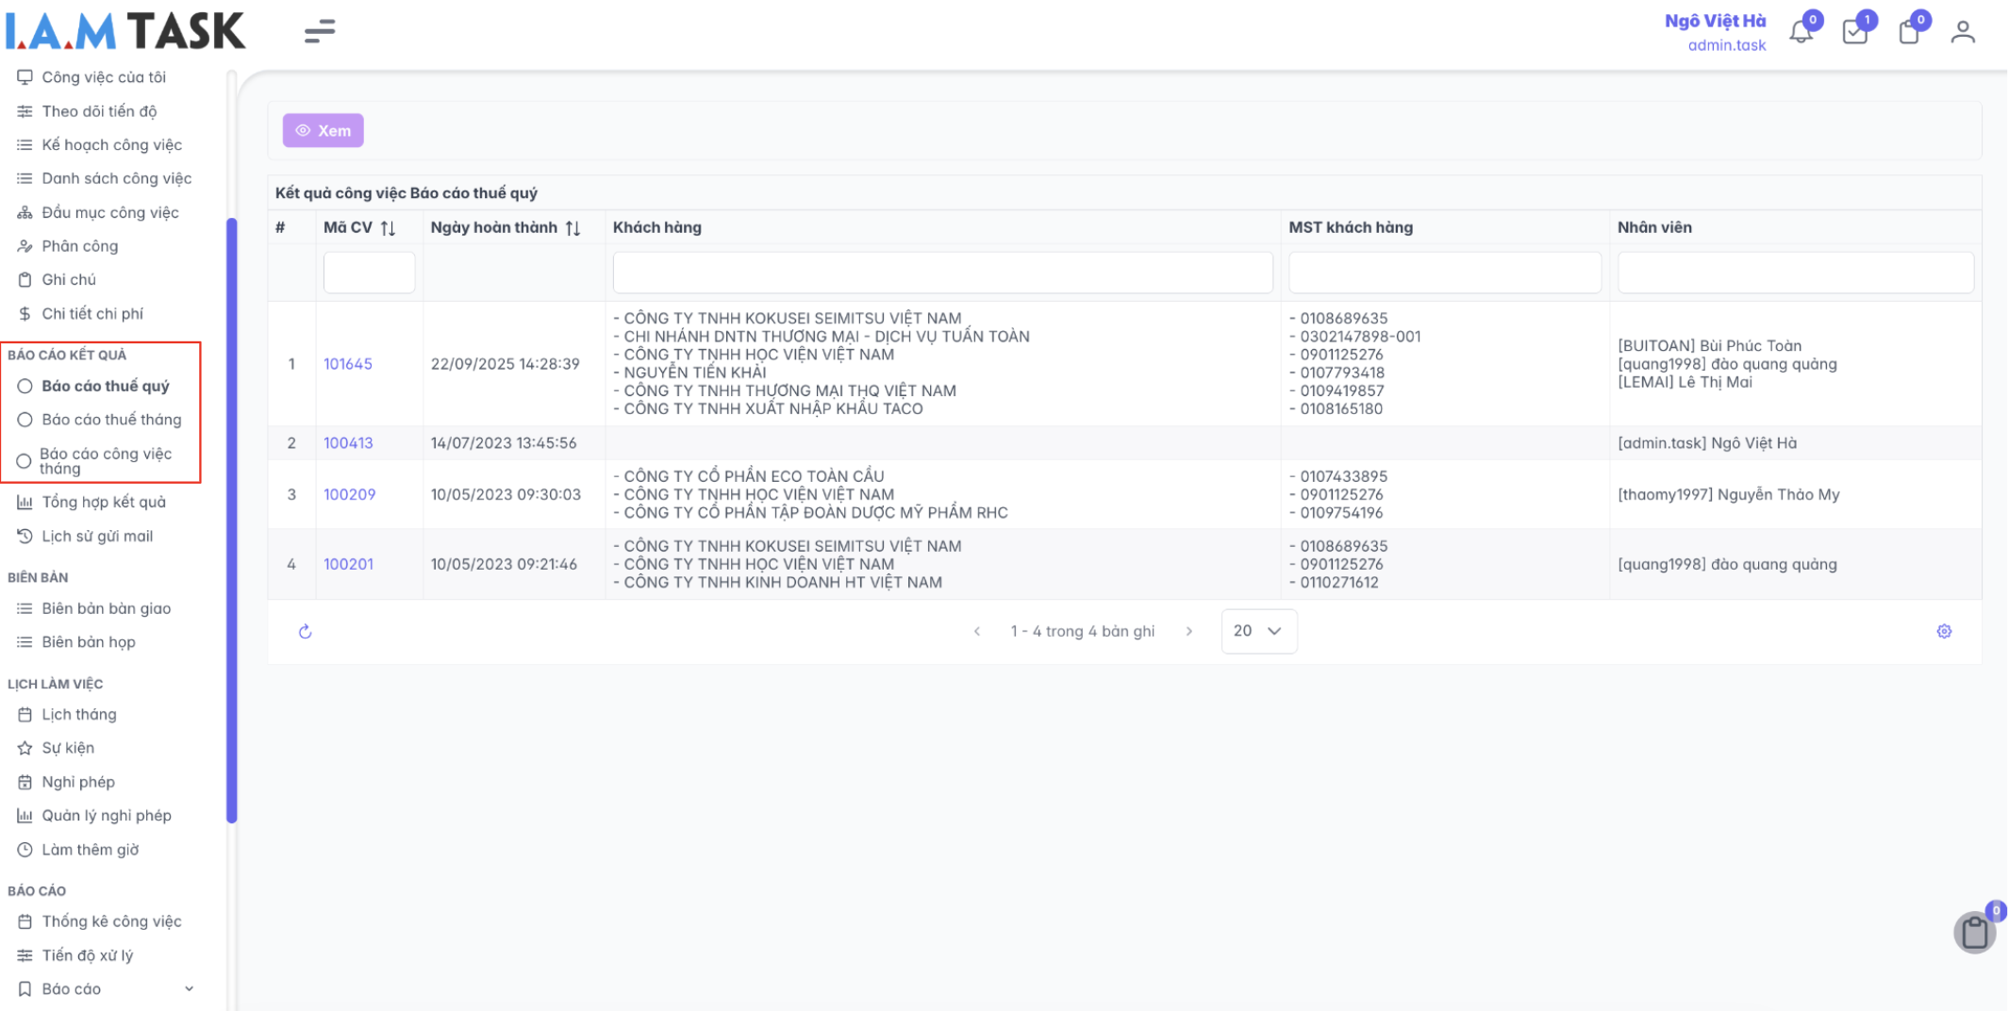The height and width of the screenshot is (1011, 2009).
Task: Open the task checklist icon in header
Action: click(1854, 32)
